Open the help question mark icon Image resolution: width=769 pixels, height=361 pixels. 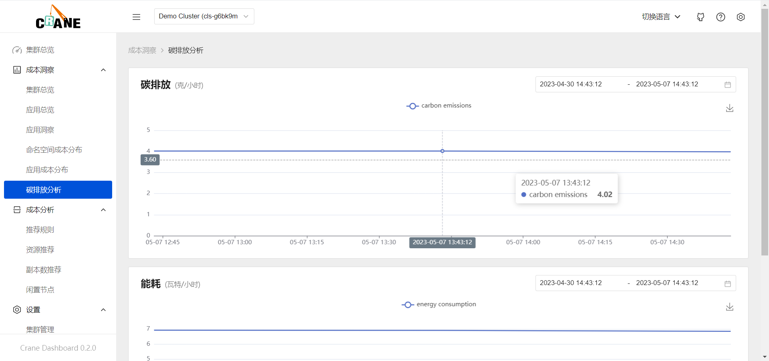[x=721, y=17]
